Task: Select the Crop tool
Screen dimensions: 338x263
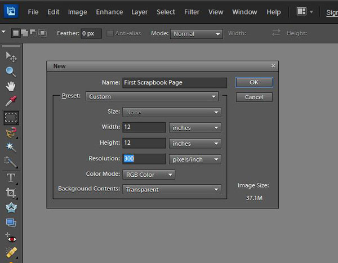Action: pos(11,193)
